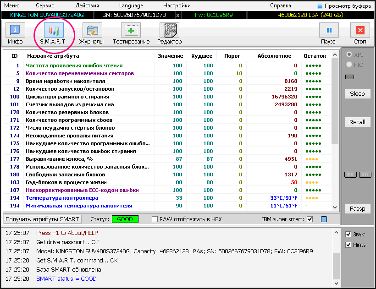Click the blue square beside IBM super smart

pos(324,219)
